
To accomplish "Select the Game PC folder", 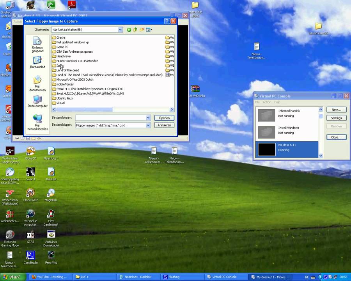I will coord(60,47).
